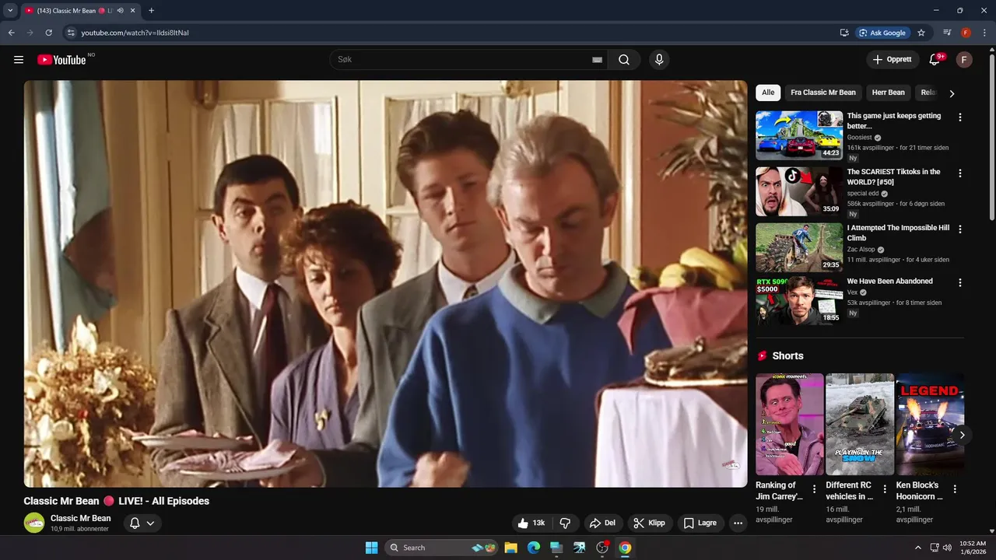Open the tab search dropdown in Chrome
Viewport: 996px width, 560px height.
click(x=10, y=11)
